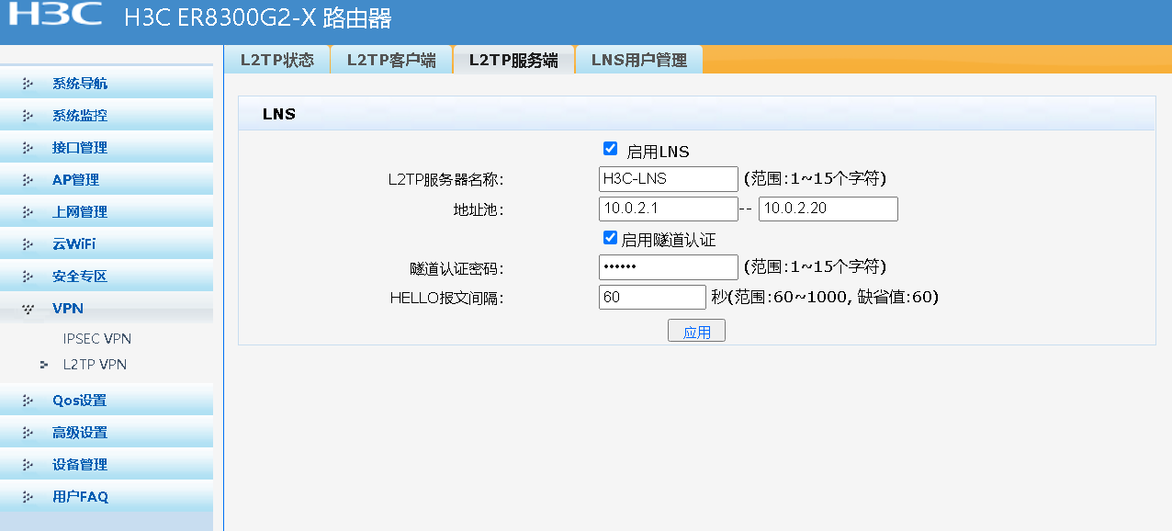Click the L2TP服务器名称 label
Image resolution: width=1172 pixels, height=531 pixels.
tap(445, 179)
